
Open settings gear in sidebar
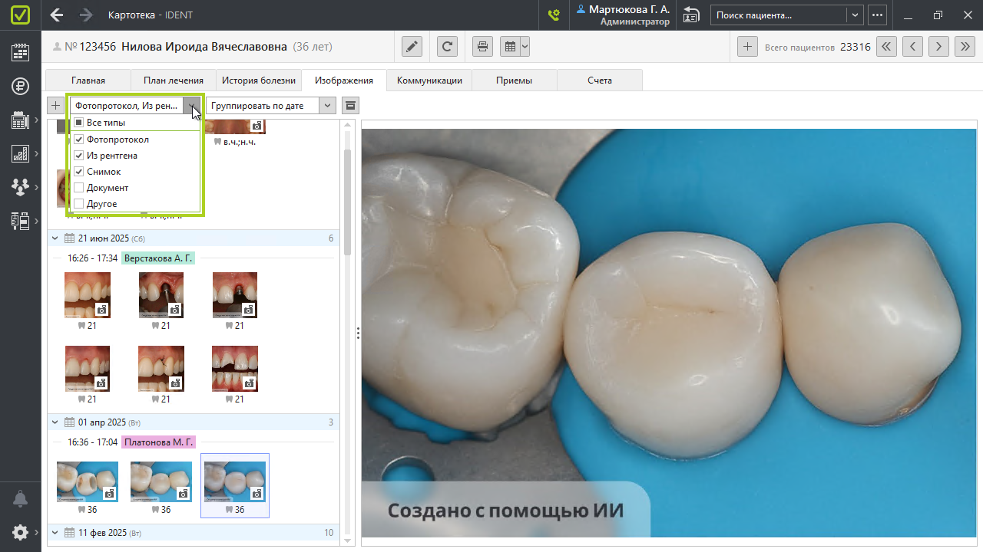point(21,532)
